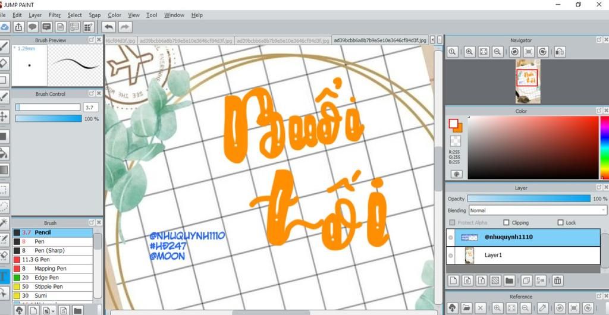Click the add layer folder icon
Viewport: 609px width, 315px height.
tap(509, 280)
